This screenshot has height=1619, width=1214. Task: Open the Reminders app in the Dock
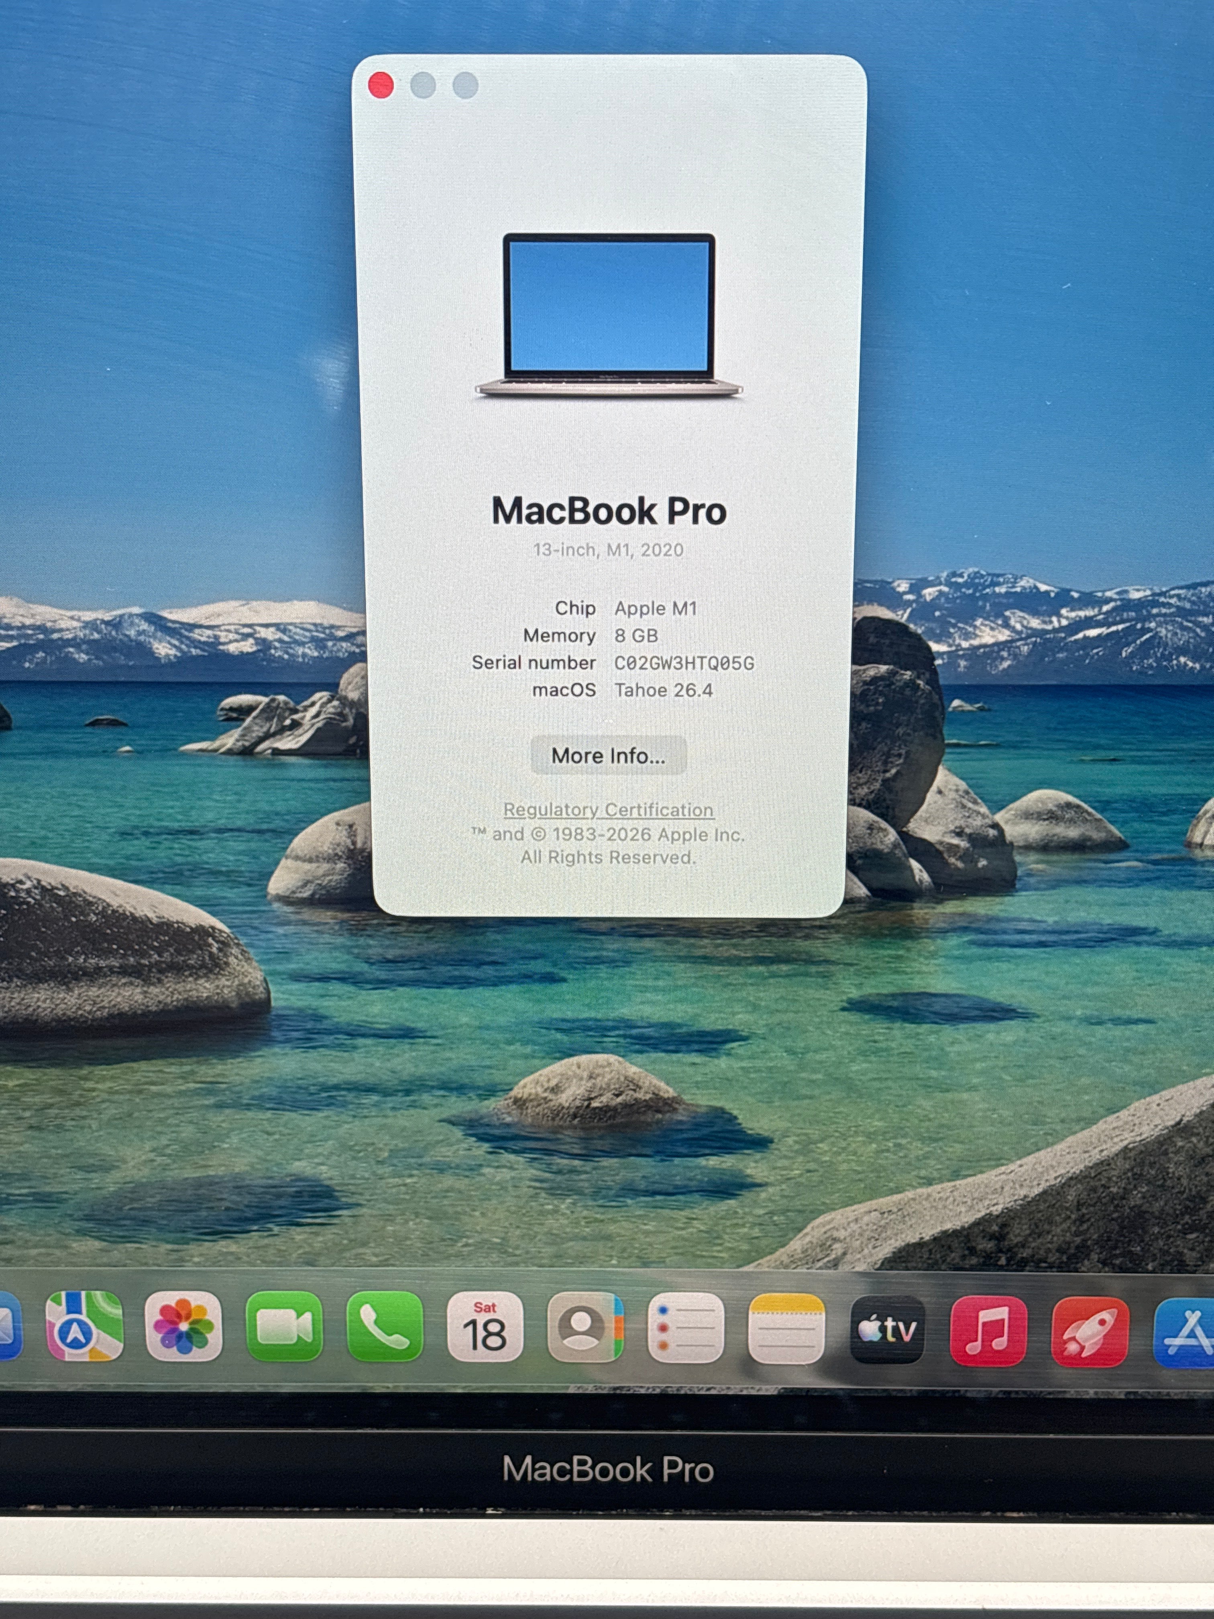(686, 1328)
